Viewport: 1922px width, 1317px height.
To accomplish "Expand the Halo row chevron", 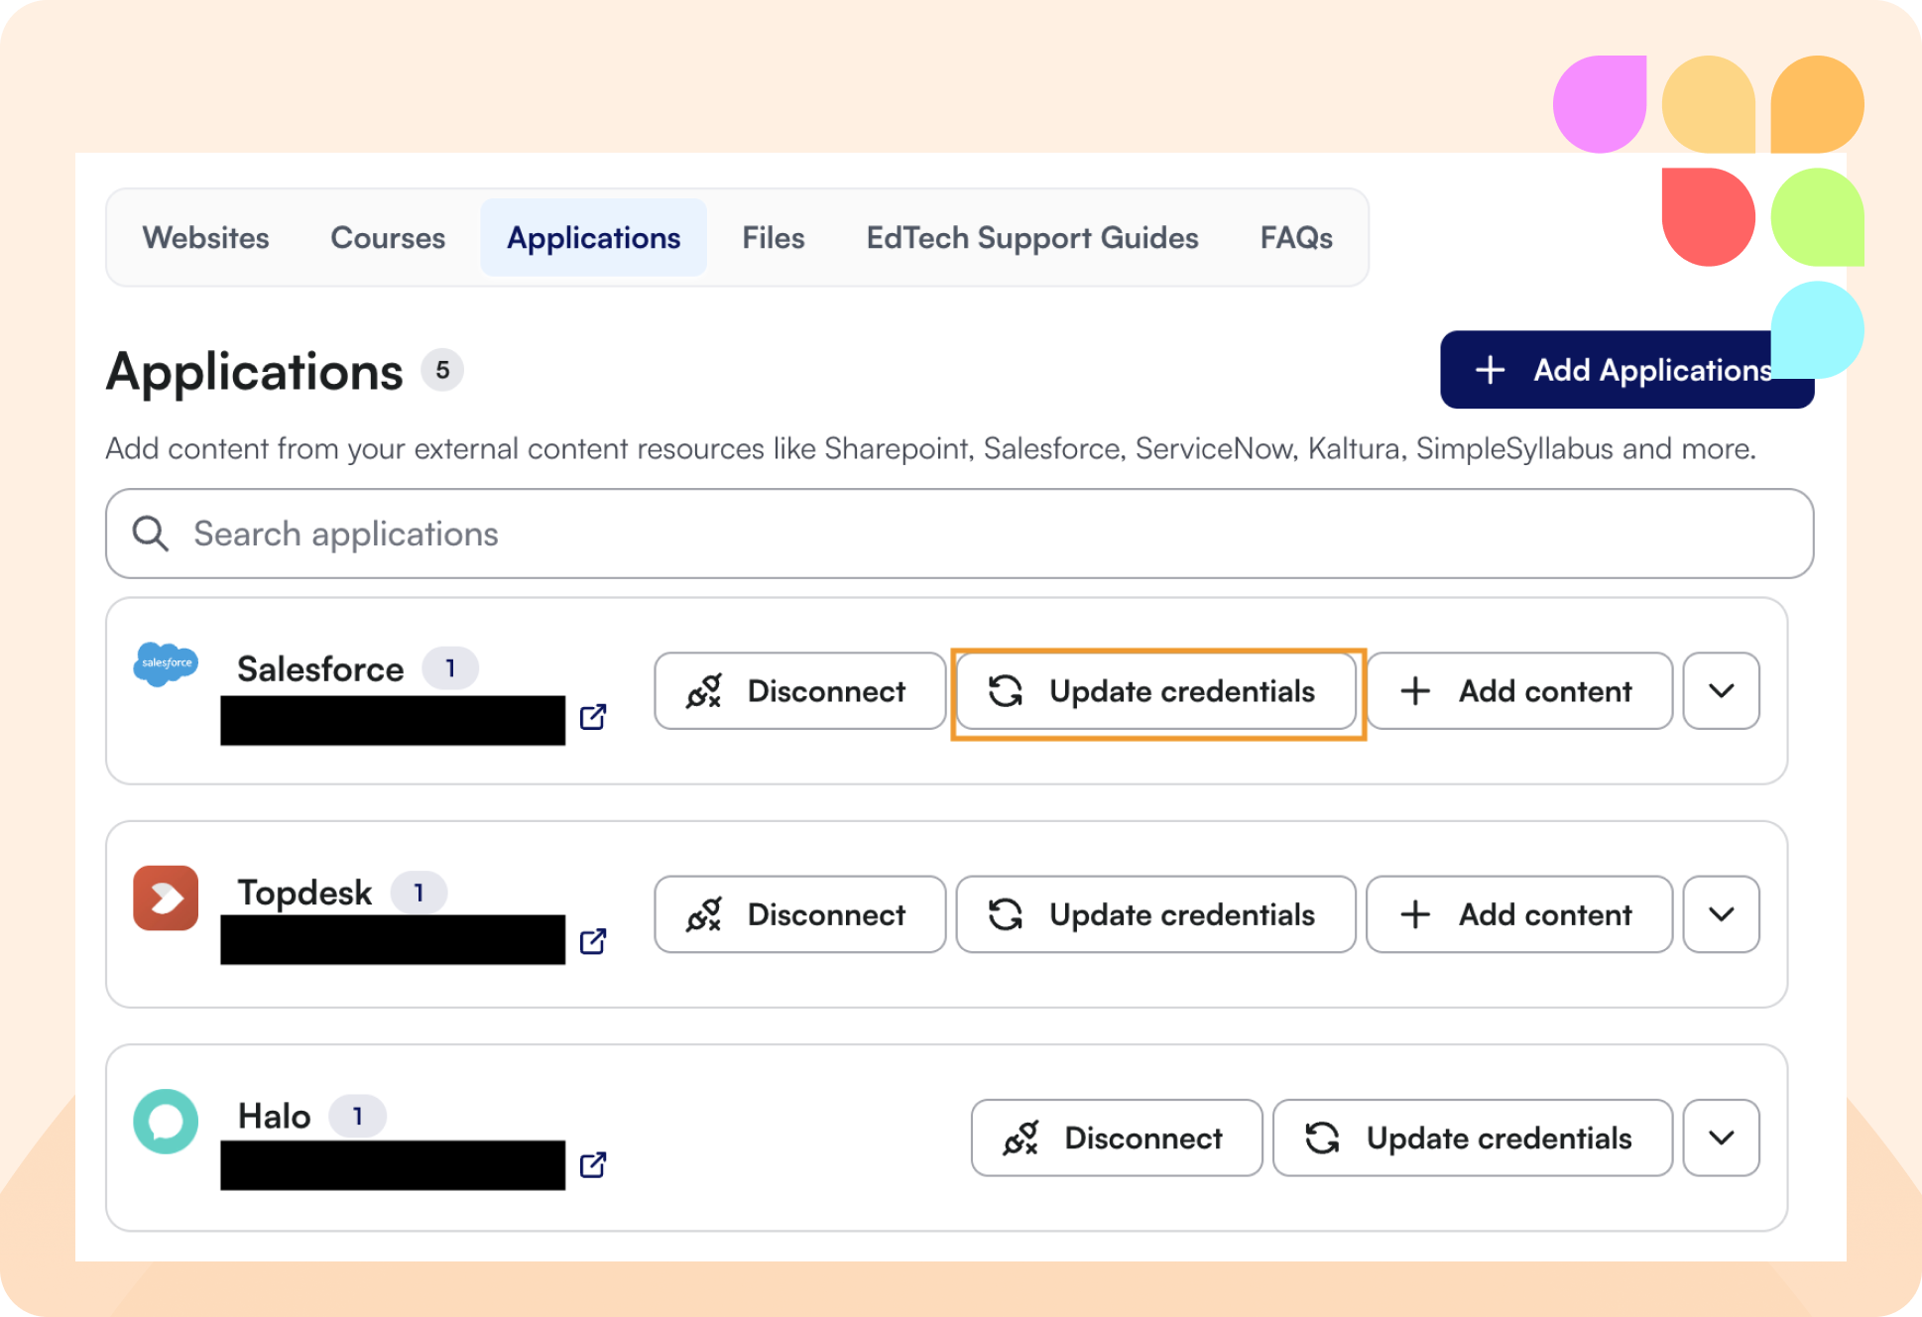I will 1721,1137.
